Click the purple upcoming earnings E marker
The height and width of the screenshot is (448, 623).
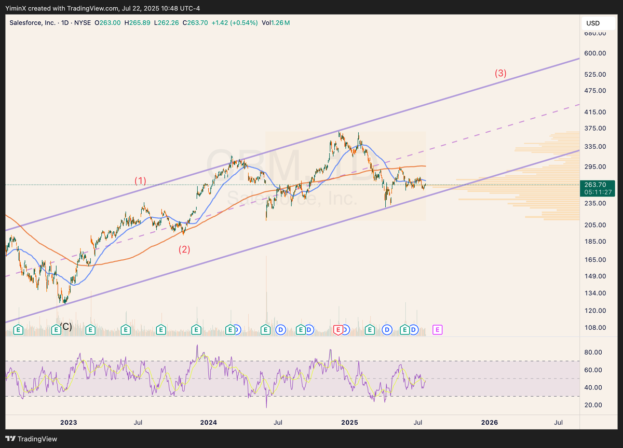point(437,329)
